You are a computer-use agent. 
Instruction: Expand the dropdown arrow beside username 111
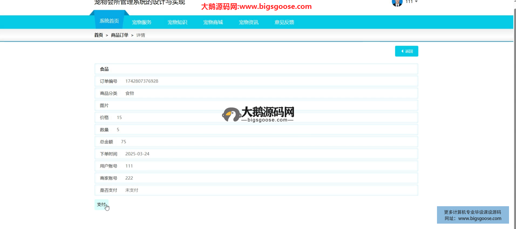416,2
